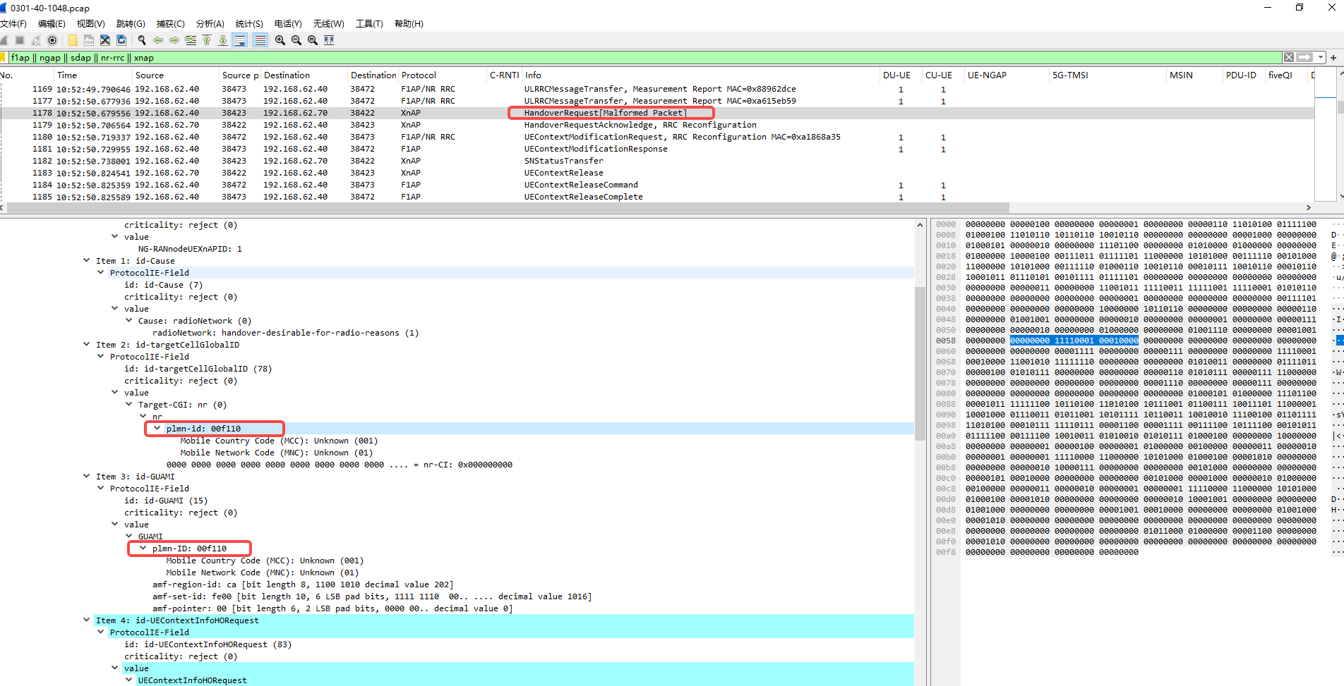Go back to previous packet arrow
Viewport: 1344px width, 686px height.
click(158, 40)
